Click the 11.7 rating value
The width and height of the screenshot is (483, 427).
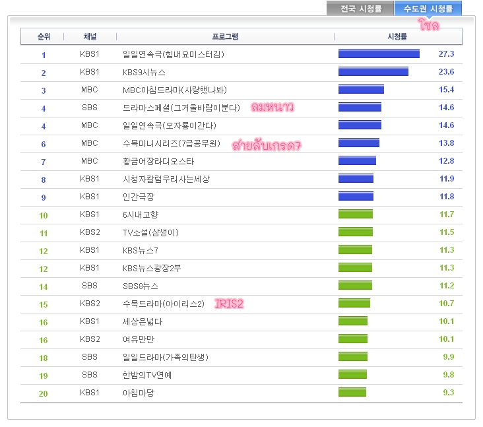(447, 214)
